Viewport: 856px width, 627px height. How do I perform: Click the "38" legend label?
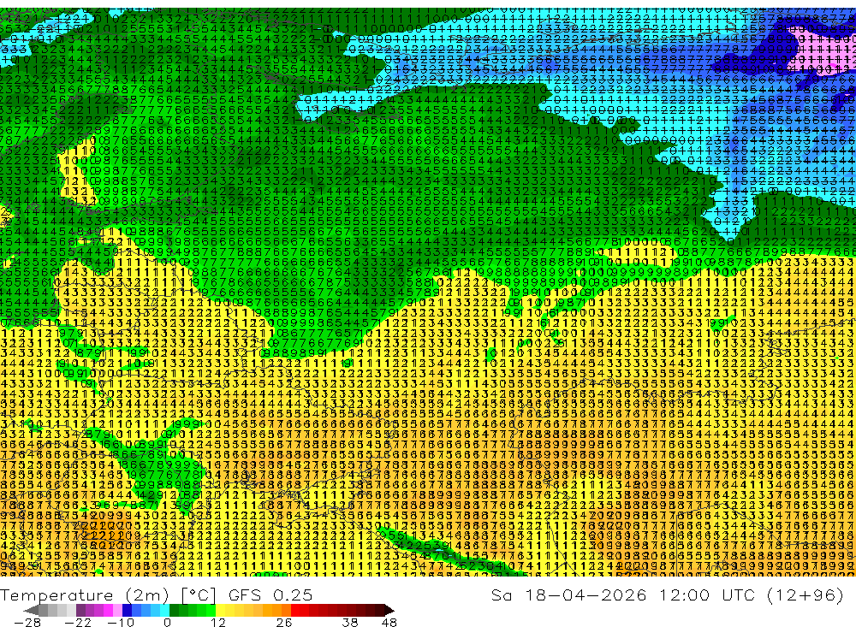tap(350, 623)
